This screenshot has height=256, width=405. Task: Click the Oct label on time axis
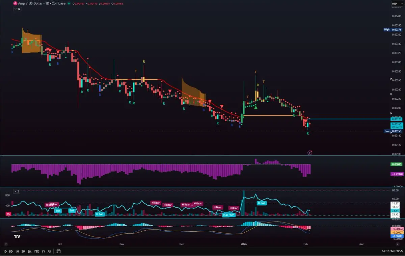60,244
